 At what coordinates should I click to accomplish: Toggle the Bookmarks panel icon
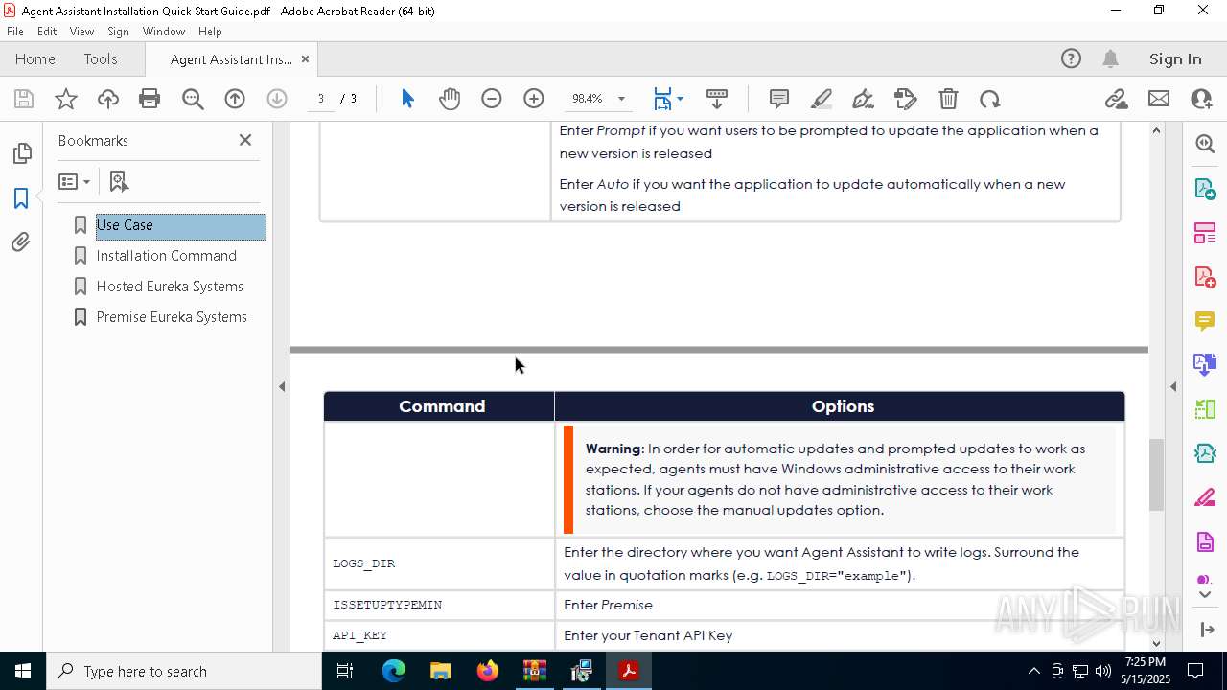pos(21,198)
